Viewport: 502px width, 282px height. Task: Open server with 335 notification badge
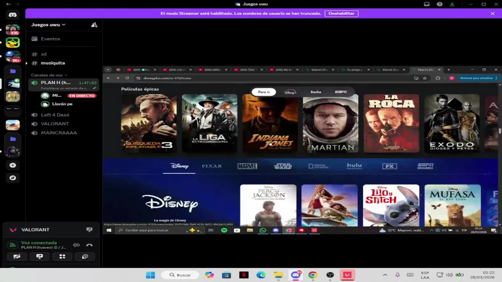click(x=13, y=30)
